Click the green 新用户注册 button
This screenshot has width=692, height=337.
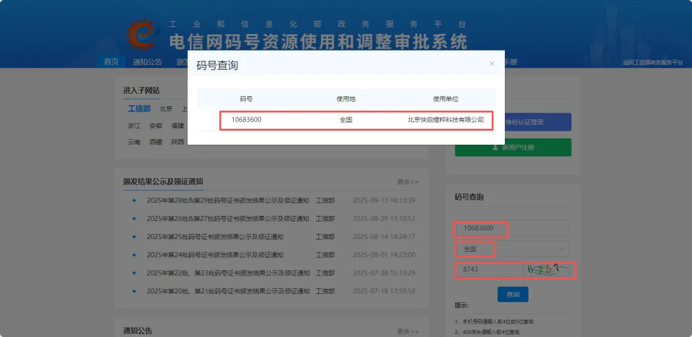513,147
